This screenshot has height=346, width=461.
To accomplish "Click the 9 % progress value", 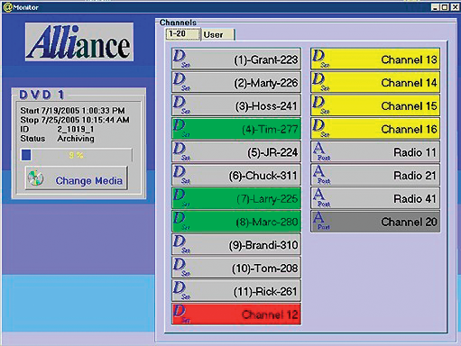I will click(76, 155).
